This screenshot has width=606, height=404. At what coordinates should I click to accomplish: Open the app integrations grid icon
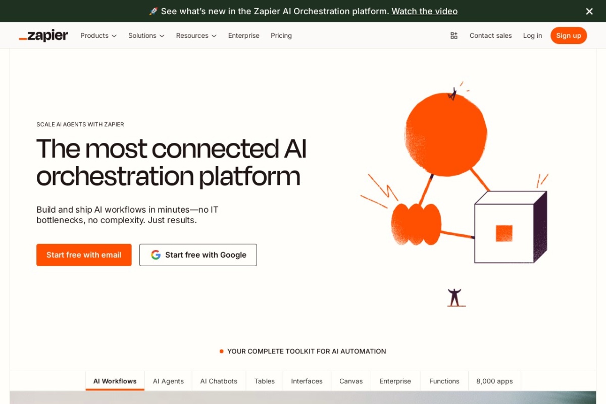453,35
